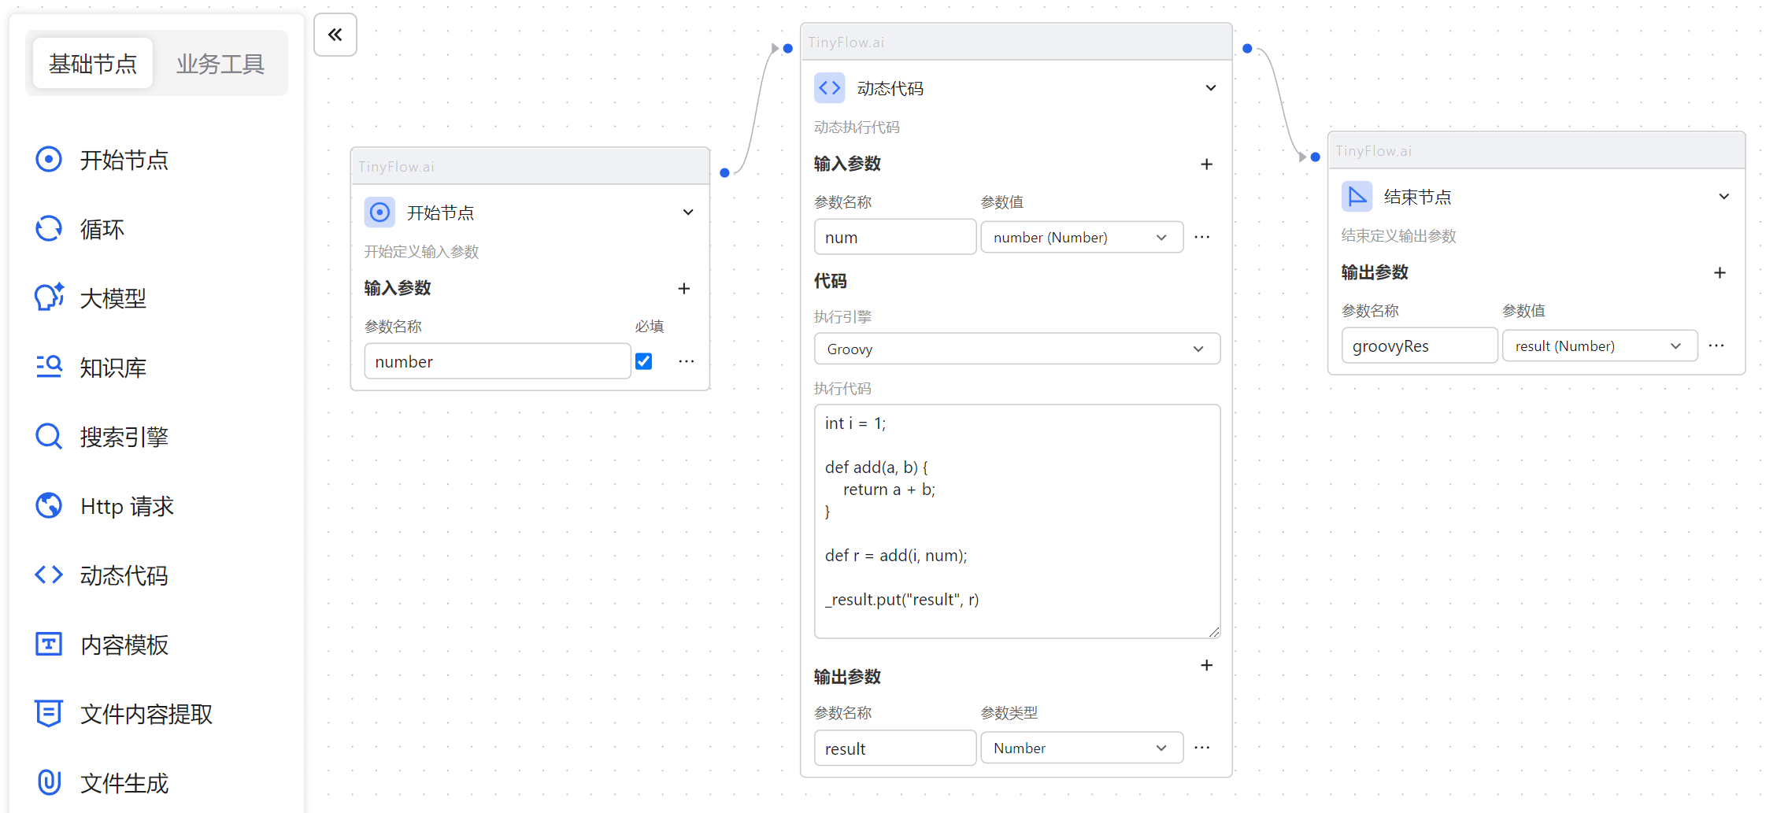The image size is (1777, 813).
Task: Click the 开始定义输入参数 description text
Action: tap(422, 252)
